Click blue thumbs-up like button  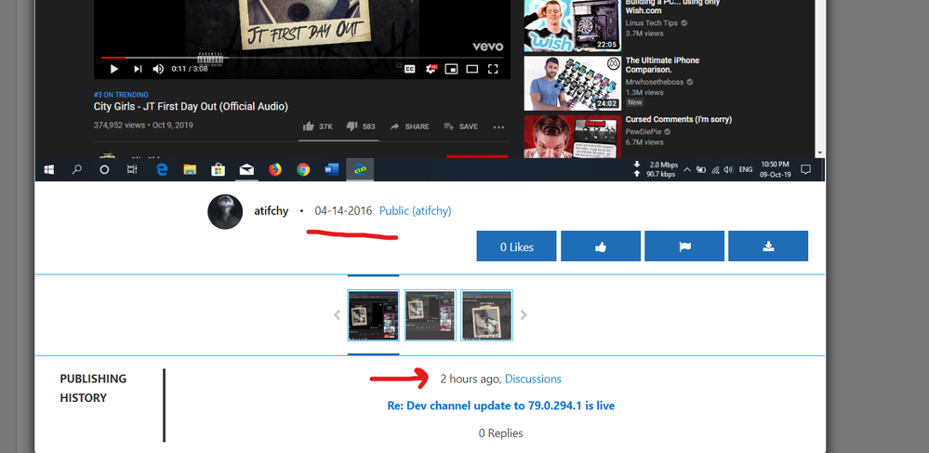click(601, 246)
